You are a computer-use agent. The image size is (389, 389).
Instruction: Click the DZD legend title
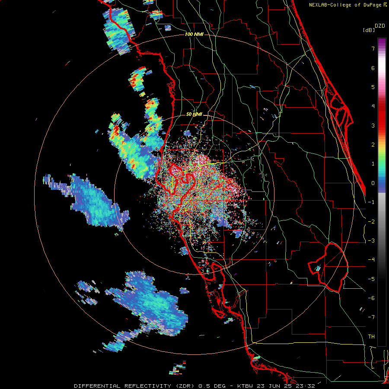coord(380,26)
